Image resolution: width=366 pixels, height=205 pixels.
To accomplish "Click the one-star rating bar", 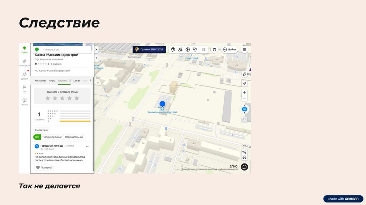I will pyautogui.click(x=75, y=121).
